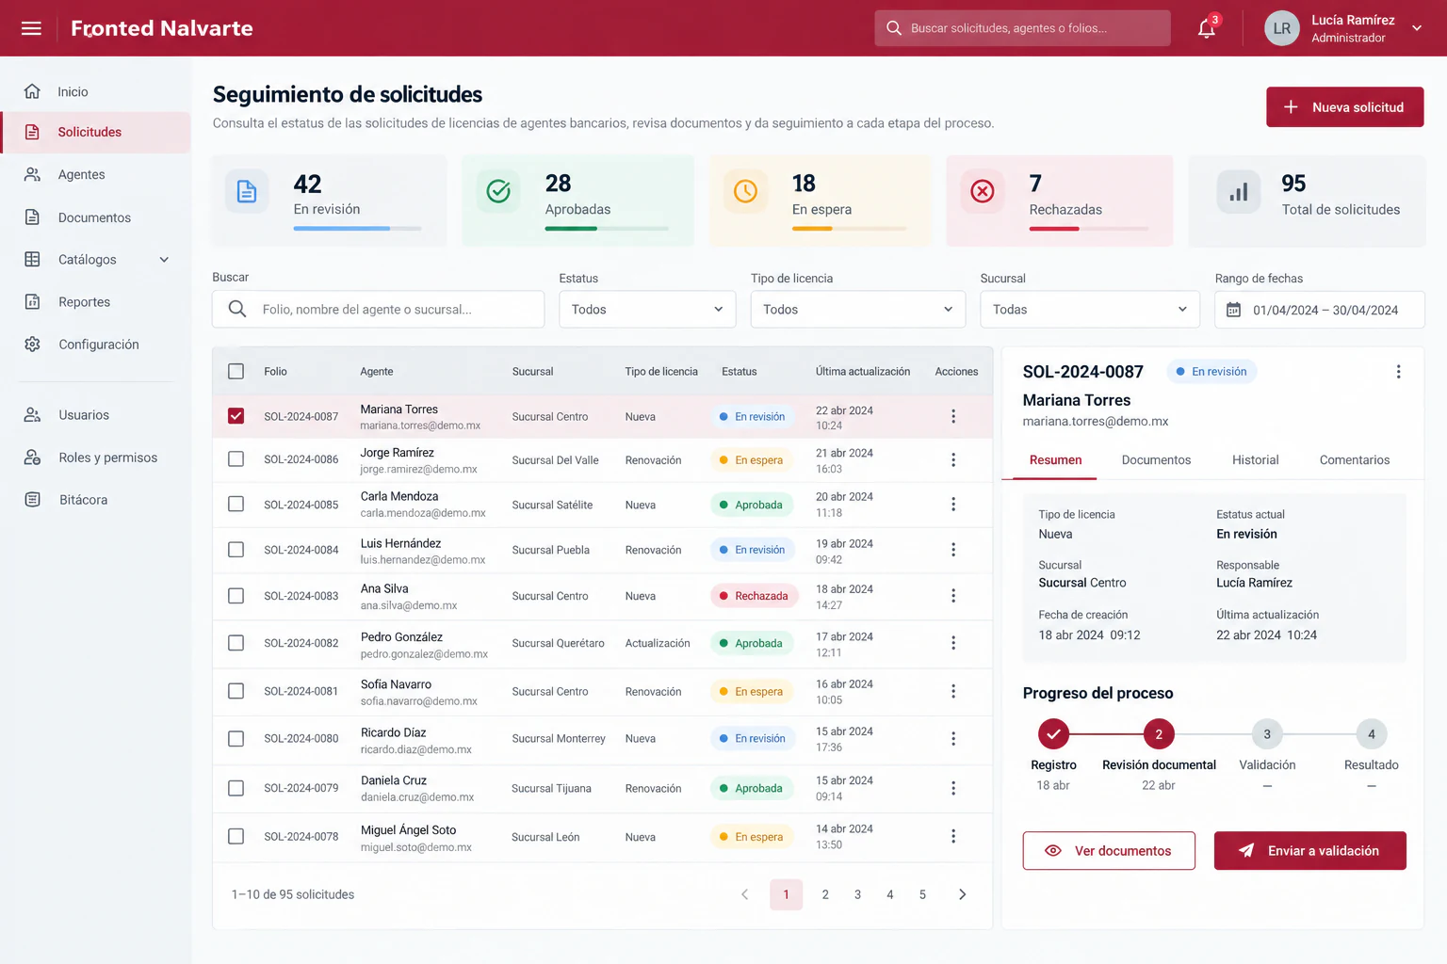1447x964 pixels.
Task: Toggle the select-all header checkbox
Action: click(236, 372)
